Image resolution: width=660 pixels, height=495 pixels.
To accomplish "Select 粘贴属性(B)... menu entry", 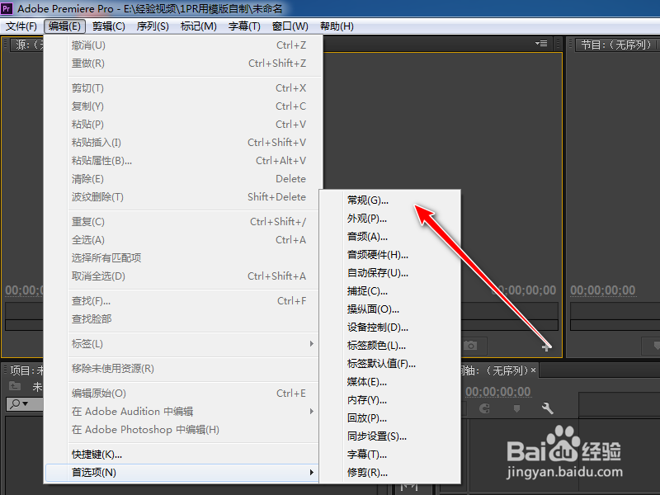I will click(181, 161).
